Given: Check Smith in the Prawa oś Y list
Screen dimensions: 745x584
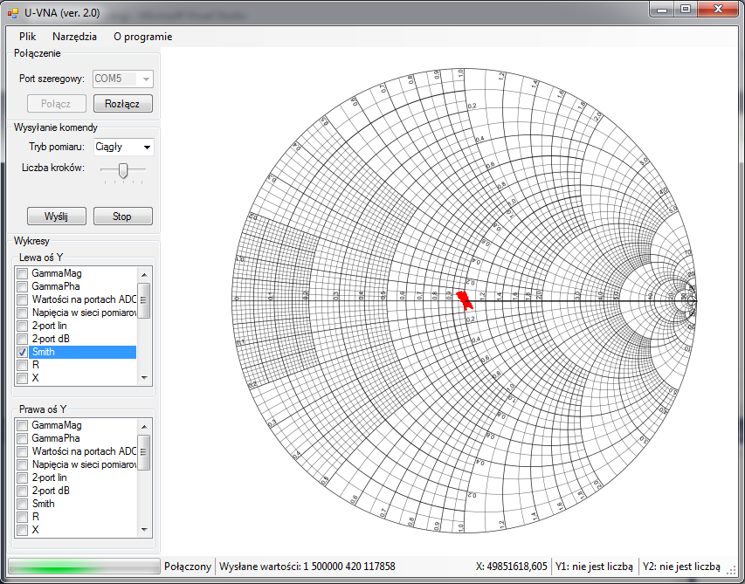Looking at the screenshot, I should coord(23,504).
